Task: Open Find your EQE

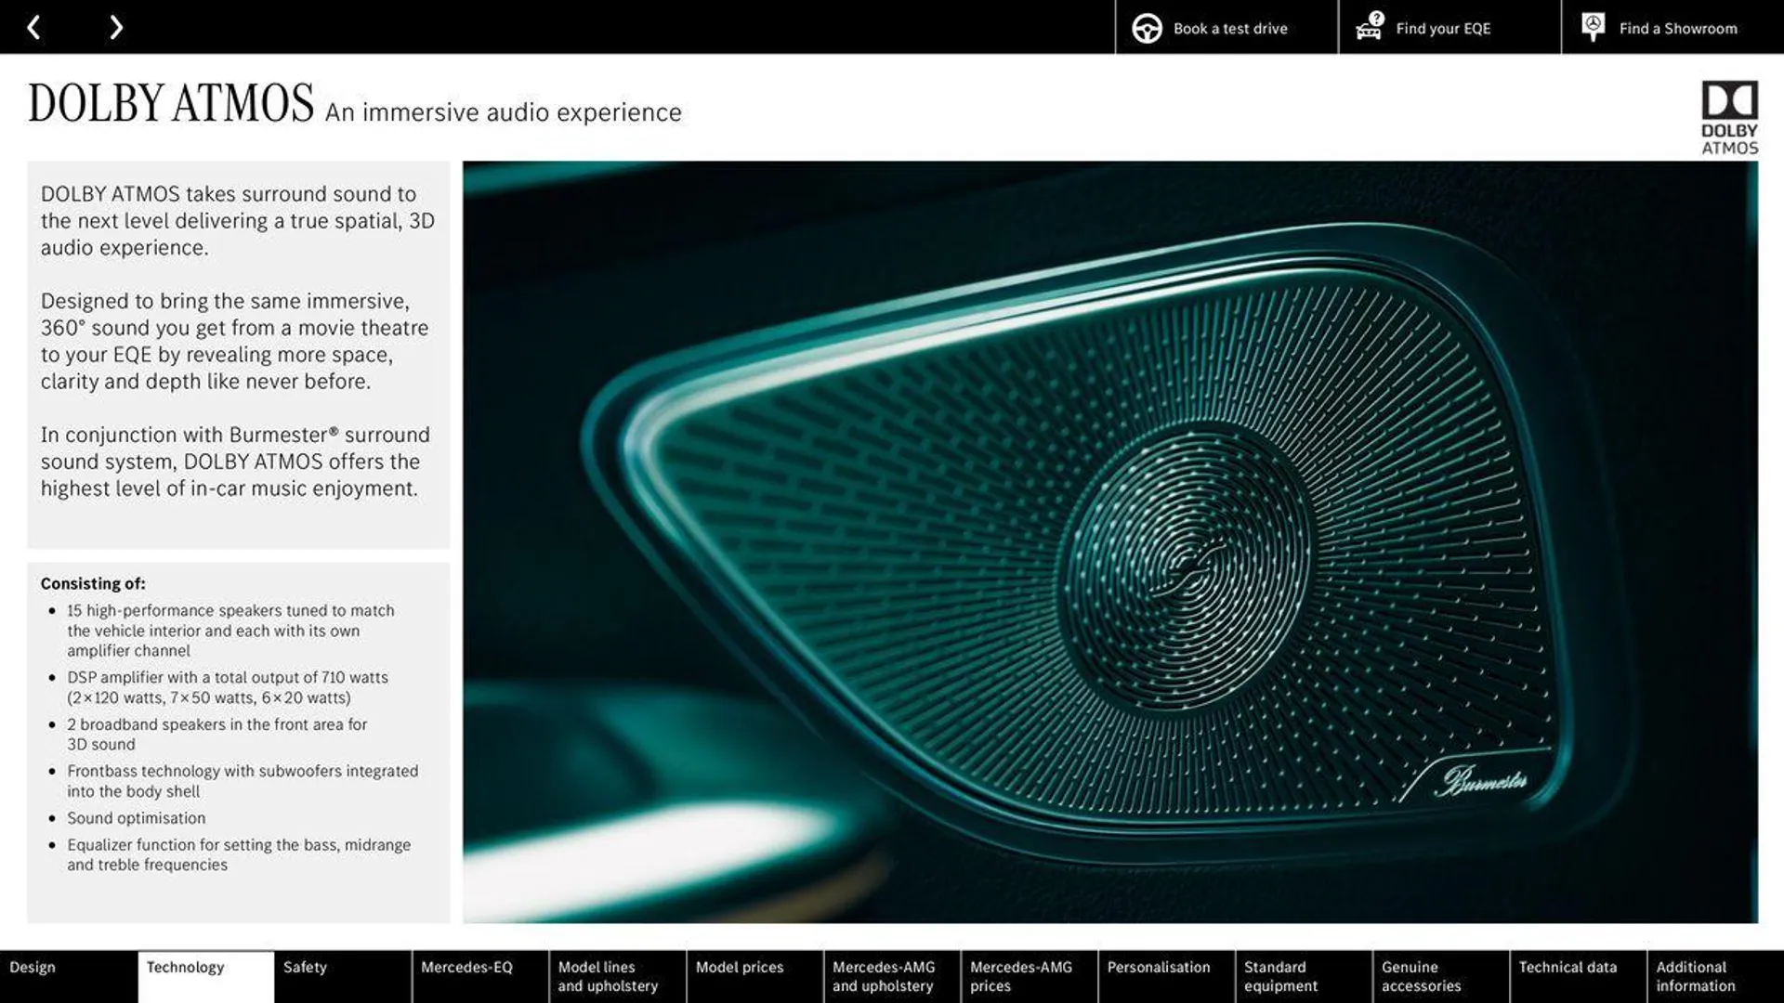Action: [x=1449, y=27]
